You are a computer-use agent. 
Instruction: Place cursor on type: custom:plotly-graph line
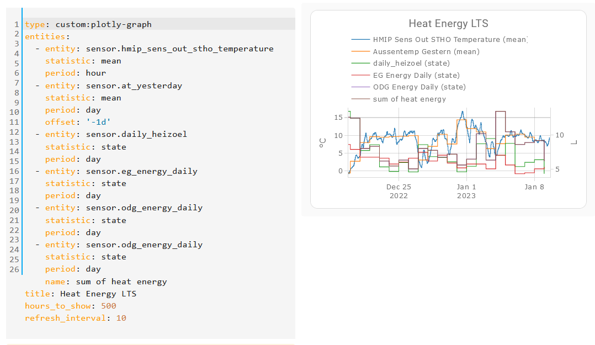tap(88, 24)
